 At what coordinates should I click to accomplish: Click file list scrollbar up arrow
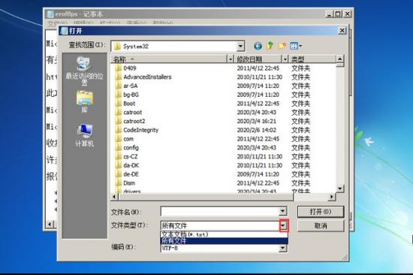[339, 59]
